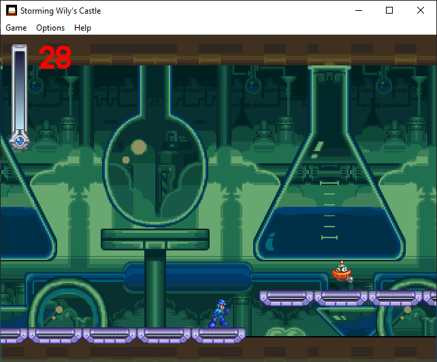The height and width of the screenshot is (362, 437).
Task: Minimize the game window
Action: tap(359, 11)
